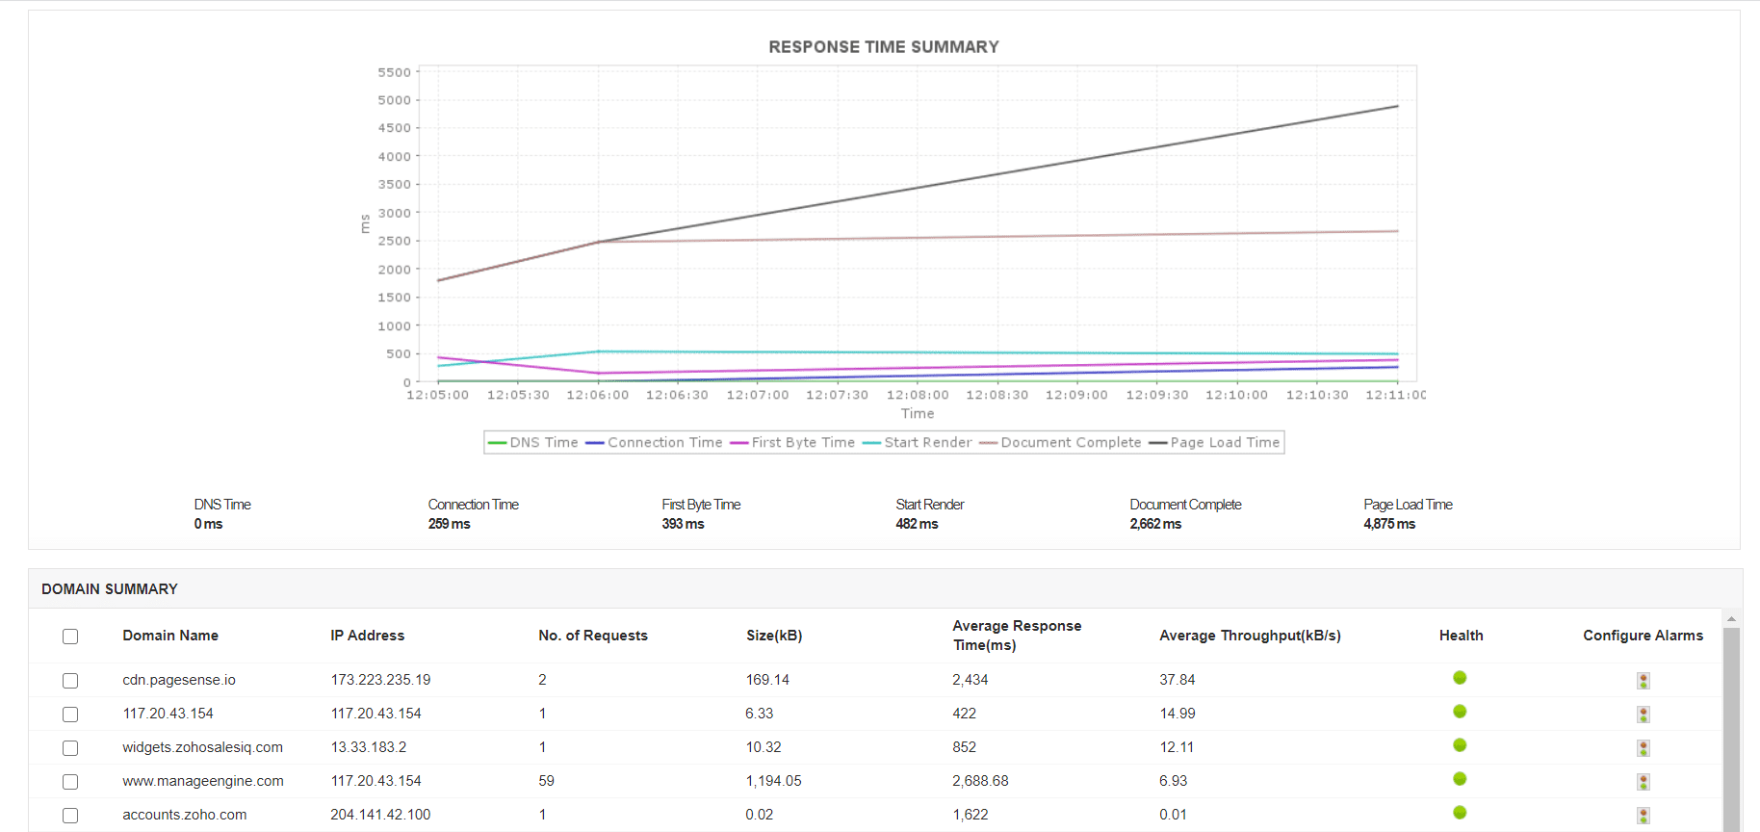The width and height of the screenshot is (1760, 832).
Task: Click the www.manageengine.com domain name
Action: 203,781
